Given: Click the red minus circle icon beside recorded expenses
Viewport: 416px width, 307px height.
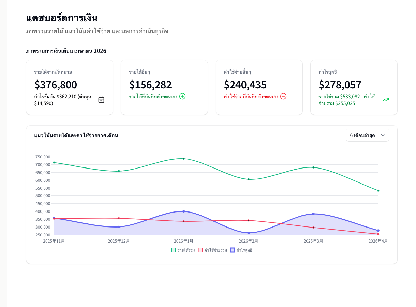Looking at the screenshot, I should click(x=283, y=97).
